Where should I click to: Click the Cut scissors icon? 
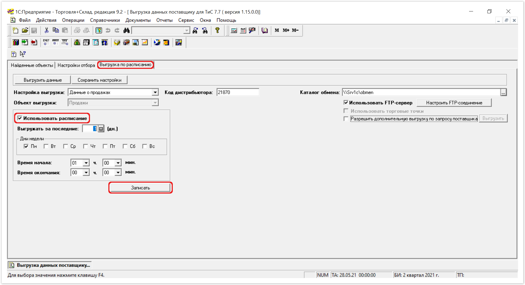pos(47,30)
